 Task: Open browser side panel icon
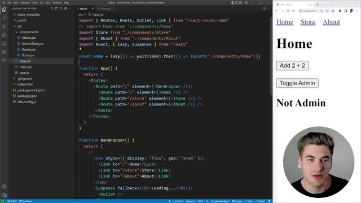[346, 11]
